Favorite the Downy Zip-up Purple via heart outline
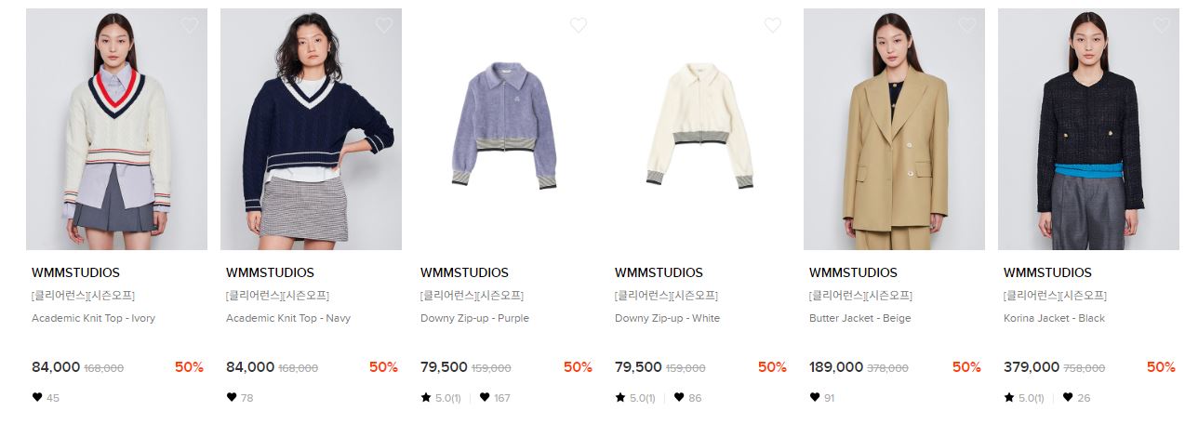The image size is (1185, 424). 579,25
